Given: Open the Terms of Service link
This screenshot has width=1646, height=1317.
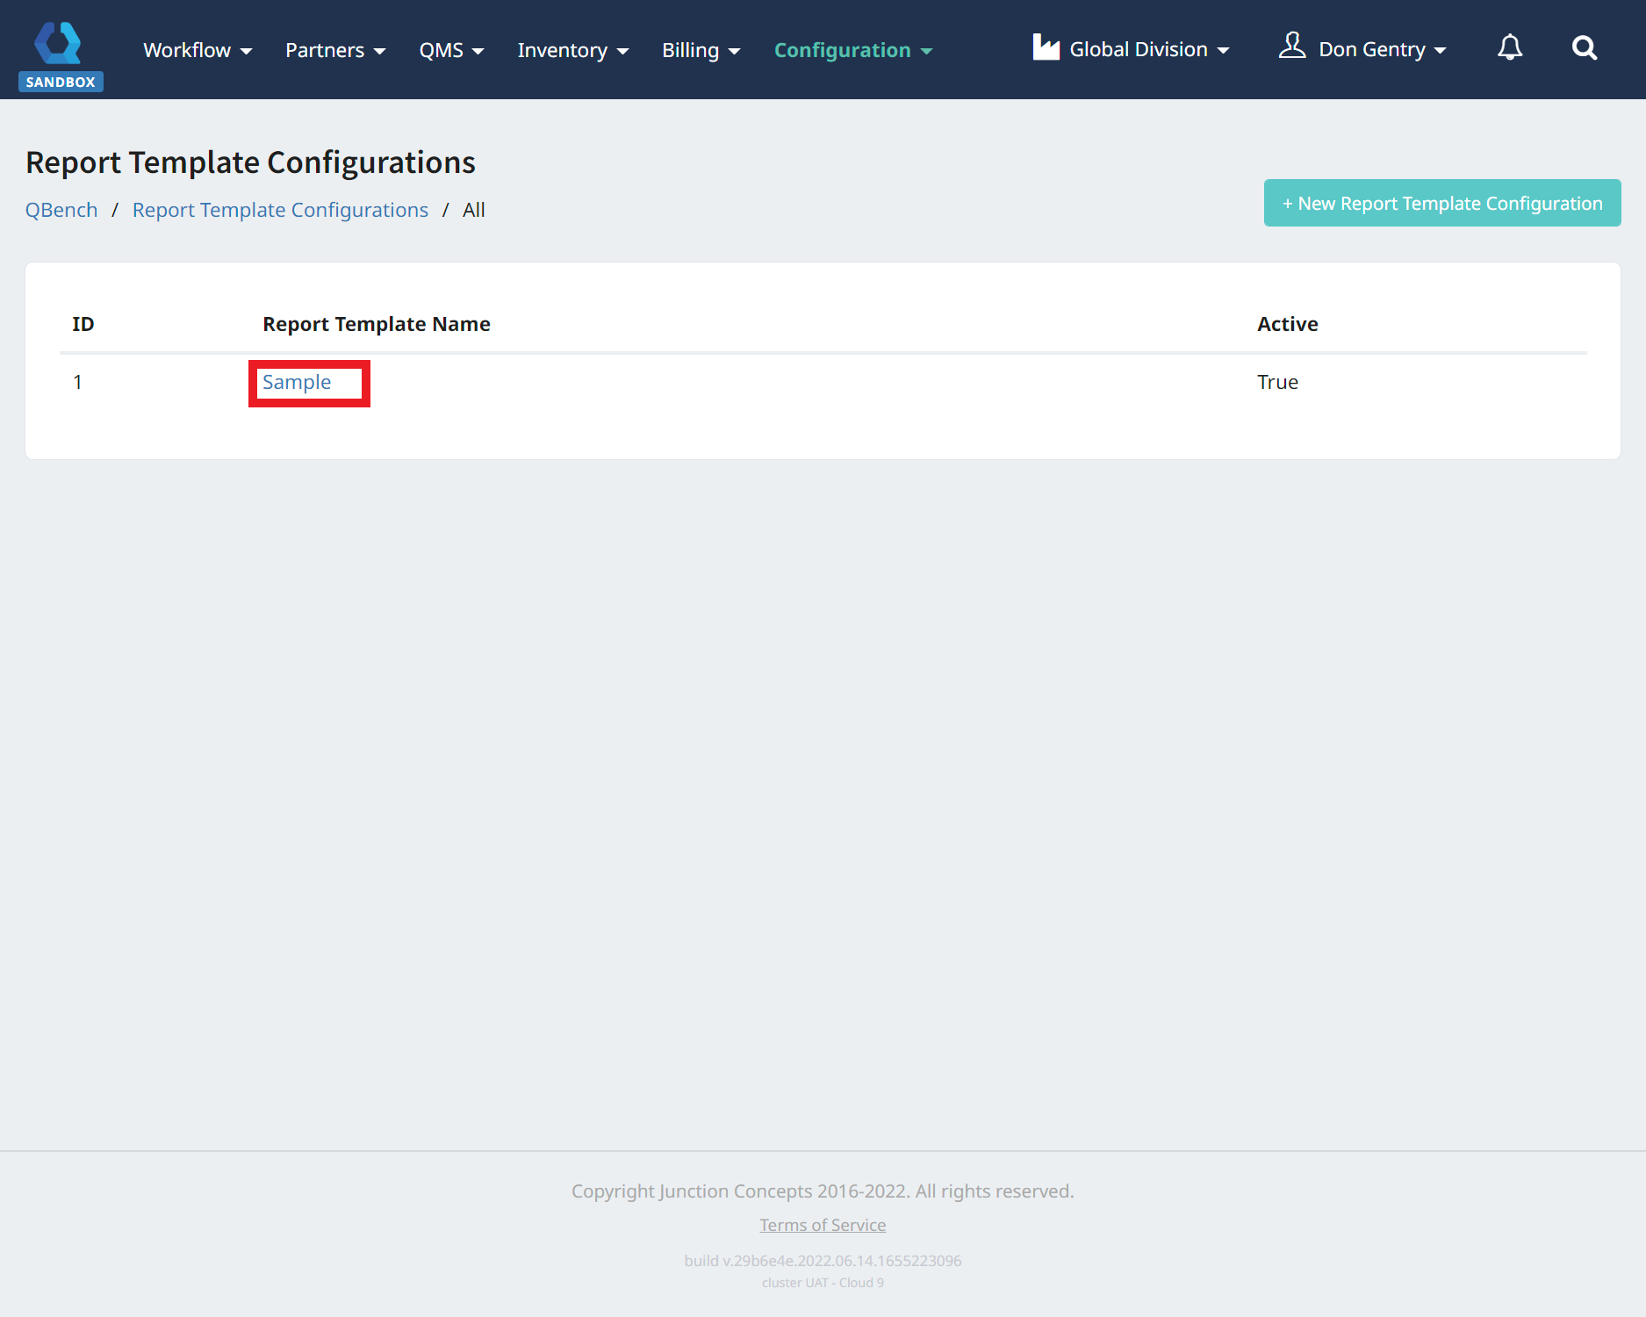Looking at the screenshot, I should 823,1225.
